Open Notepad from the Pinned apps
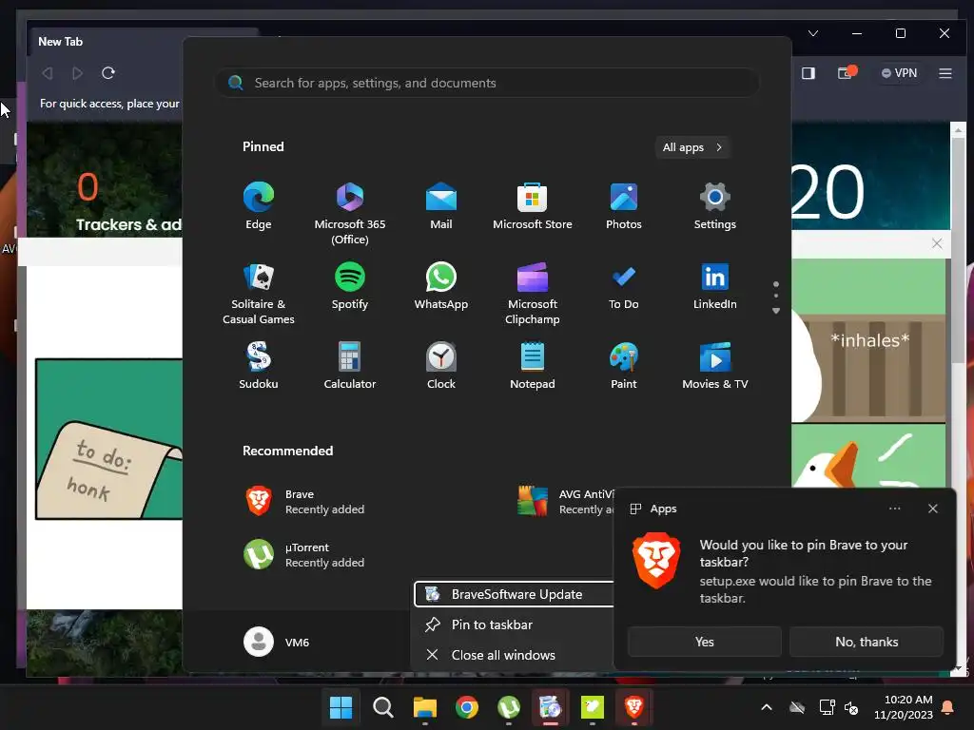 533,366
